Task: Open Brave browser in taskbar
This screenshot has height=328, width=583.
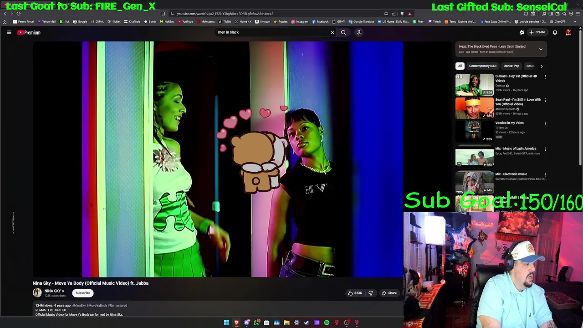Action: 236,323
